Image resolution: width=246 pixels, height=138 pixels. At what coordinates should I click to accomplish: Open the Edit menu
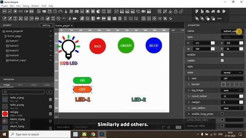pos(12,6)
